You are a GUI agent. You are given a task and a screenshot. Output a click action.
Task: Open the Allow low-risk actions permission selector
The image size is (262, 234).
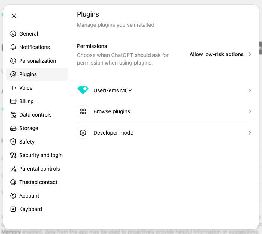tap(220, 54)
